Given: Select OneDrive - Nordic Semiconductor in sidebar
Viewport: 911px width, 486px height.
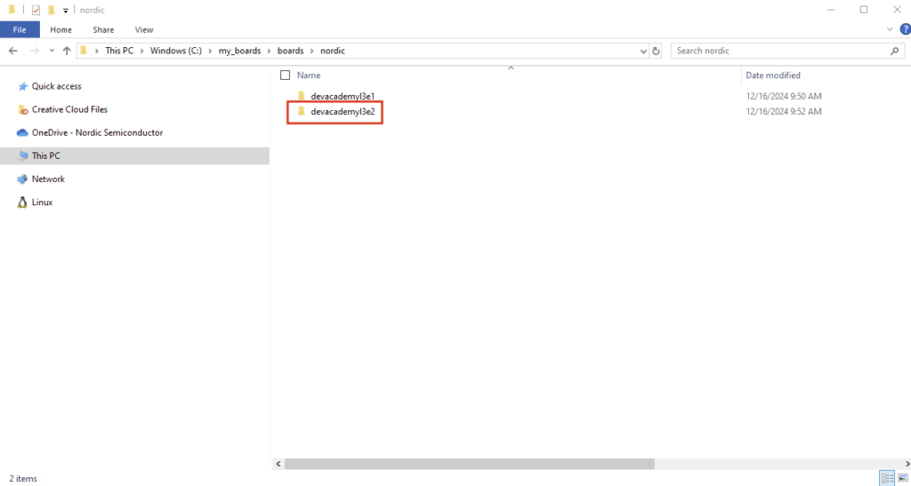Looking at the screenshot, I should point(97,132).
